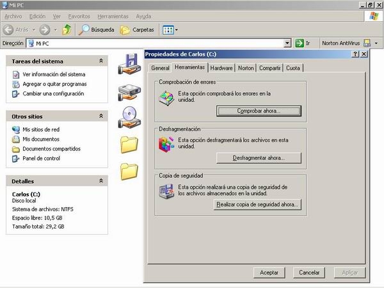Image resolution: width=384 pixels, height=288 pixels.
Task: Select the hard disk drive icon
Action: [x=129, y=92]
